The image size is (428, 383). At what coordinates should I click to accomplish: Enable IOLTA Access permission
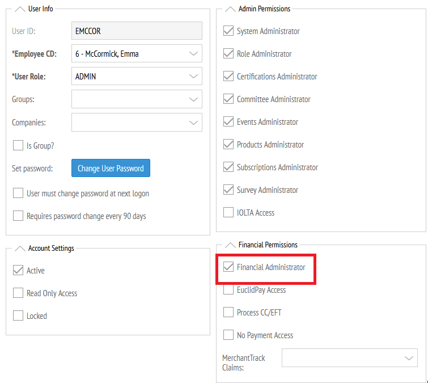(x=228, y=213)
